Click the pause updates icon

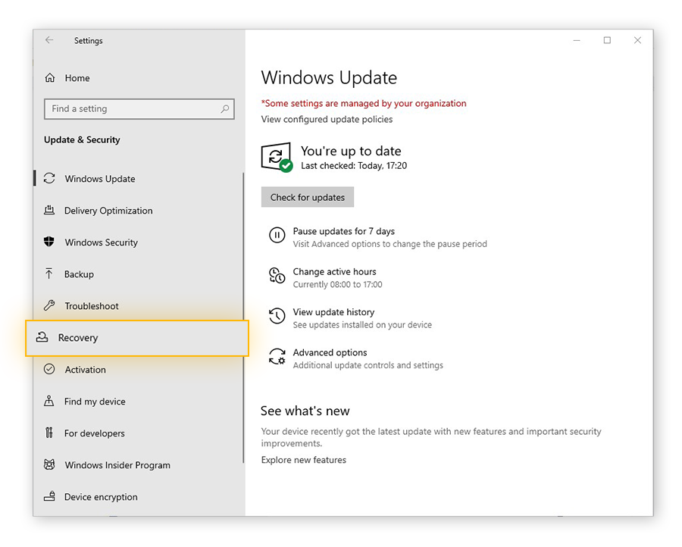(277, 236)
